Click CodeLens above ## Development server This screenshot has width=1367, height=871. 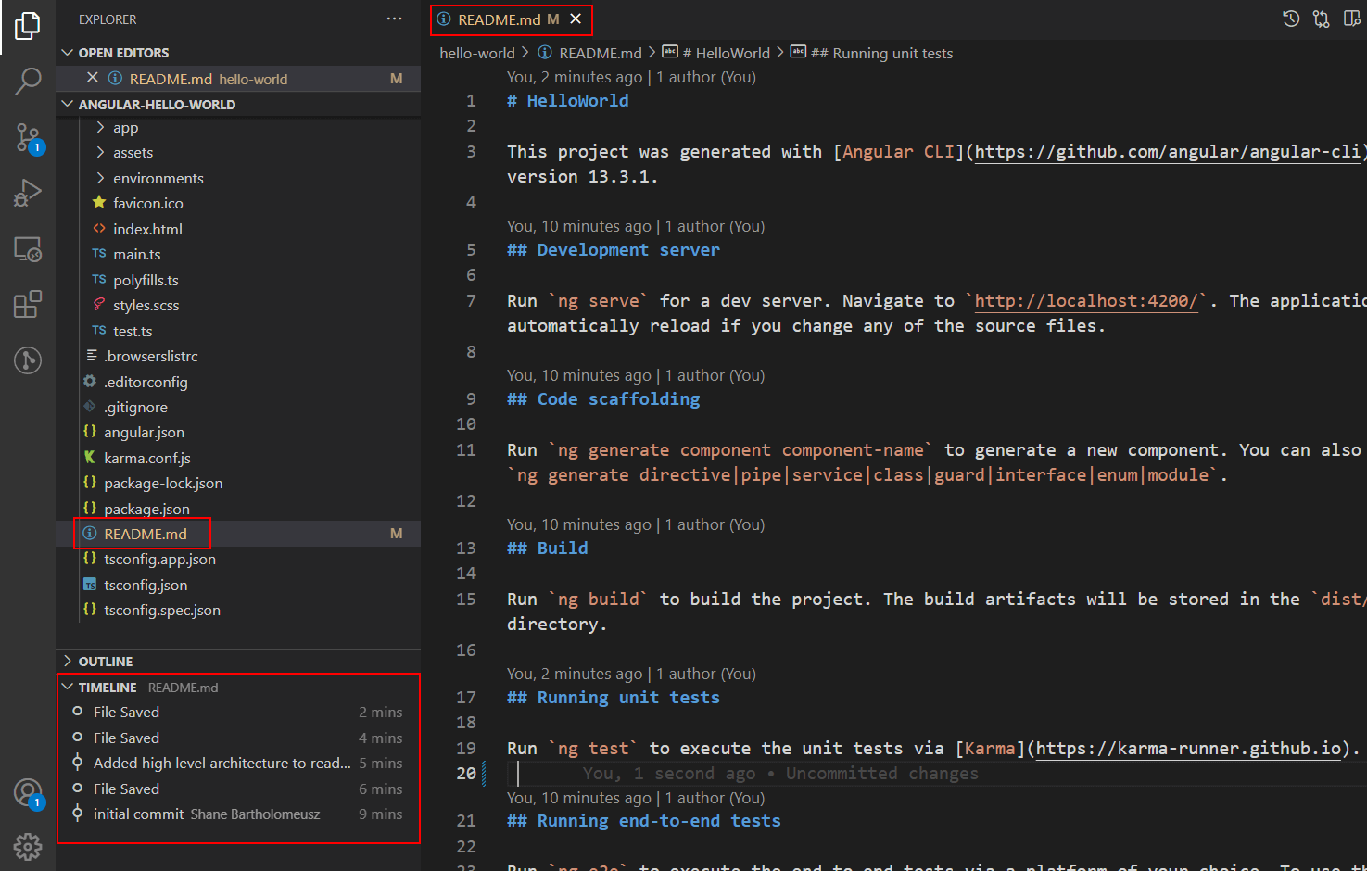pos(636,226)
